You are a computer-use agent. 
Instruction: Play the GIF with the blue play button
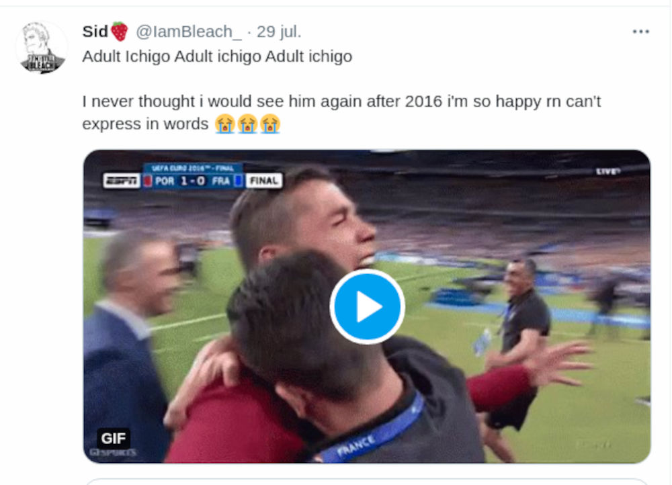[367, 306]
